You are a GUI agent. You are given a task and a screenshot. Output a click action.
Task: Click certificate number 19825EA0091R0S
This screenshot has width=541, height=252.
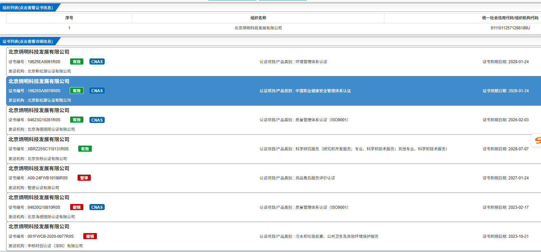pyautogui.click(x=44, y=62)
